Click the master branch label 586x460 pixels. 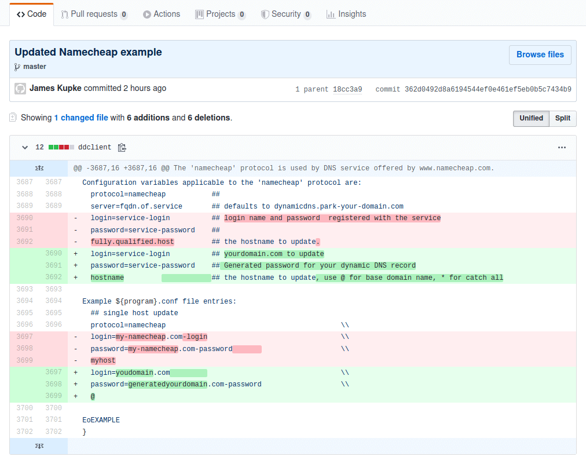(34, 67)
